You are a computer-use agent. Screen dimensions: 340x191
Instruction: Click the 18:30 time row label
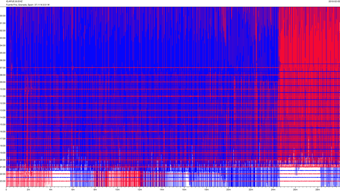(3, 146)
